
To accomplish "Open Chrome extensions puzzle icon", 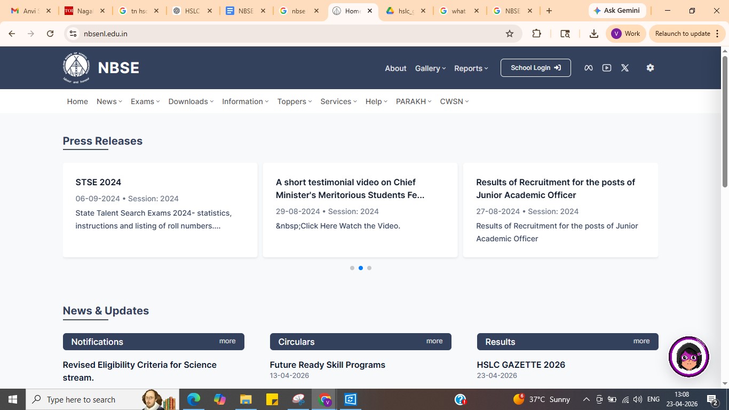I will tap(536, 34).
